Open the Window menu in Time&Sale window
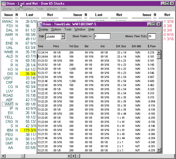176x159 pixels. pos(80,29)
